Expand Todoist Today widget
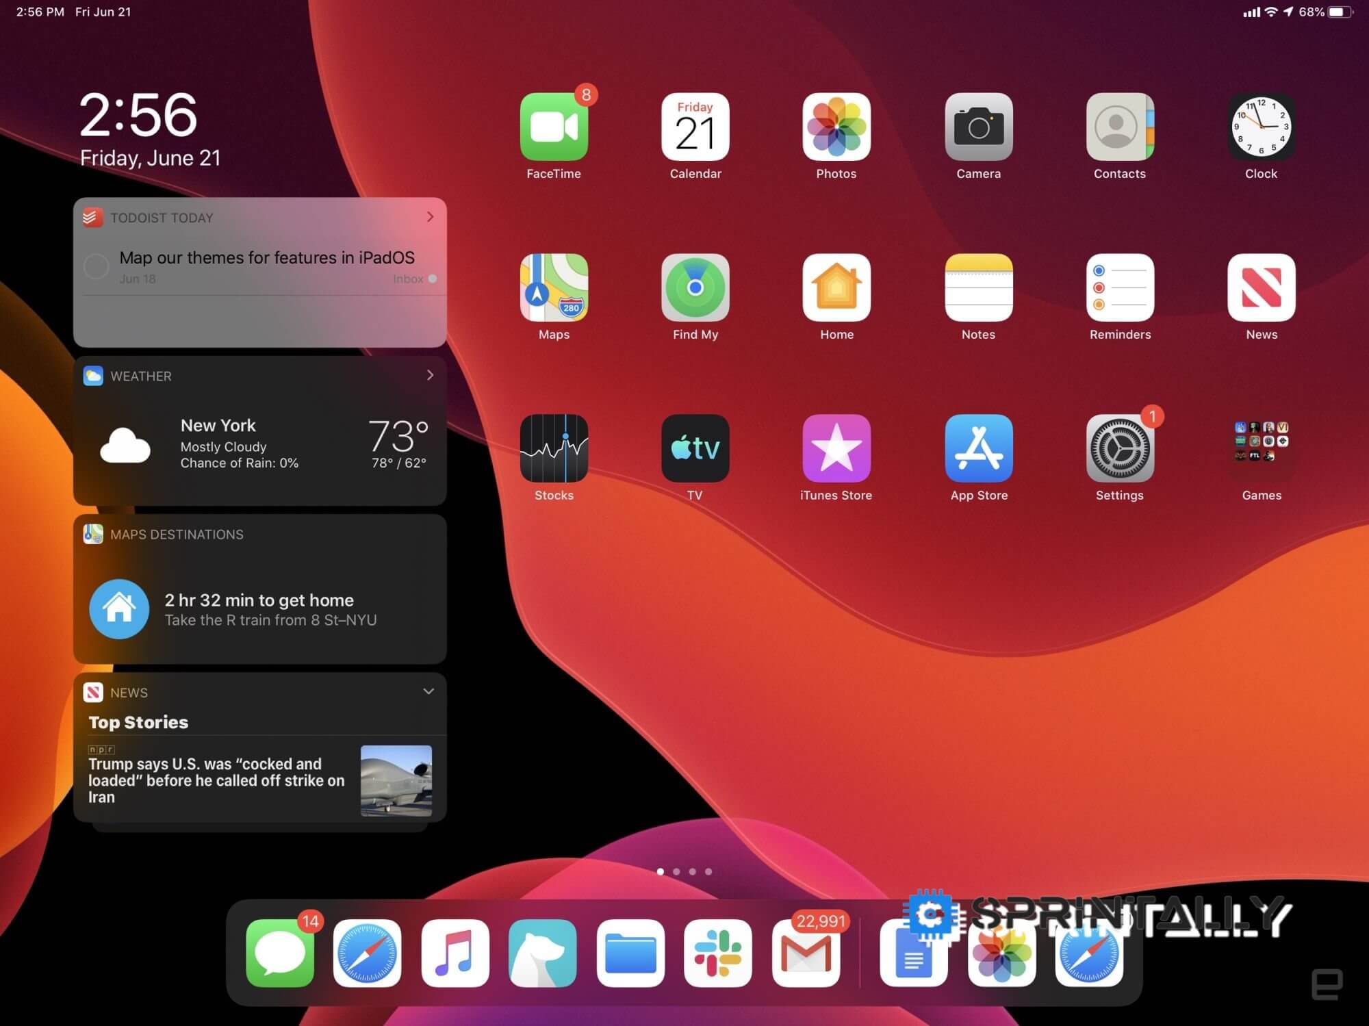1369x1026 pixels. coord(431,216)
